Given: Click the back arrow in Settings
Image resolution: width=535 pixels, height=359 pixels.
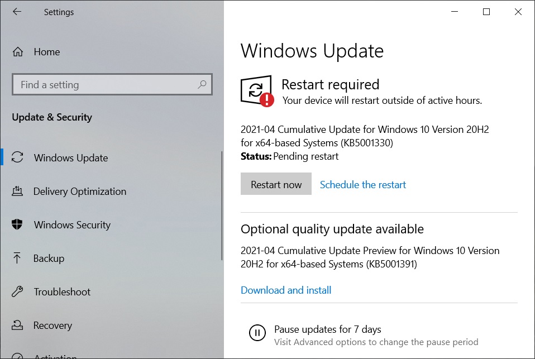Looking at the screenshot, I should [x=17, y=12].
